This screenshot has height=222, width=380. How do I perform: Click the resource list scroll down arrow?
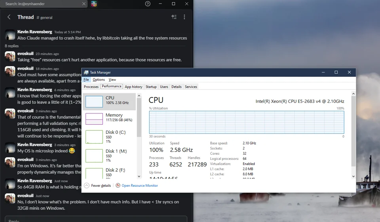[139, 176]
